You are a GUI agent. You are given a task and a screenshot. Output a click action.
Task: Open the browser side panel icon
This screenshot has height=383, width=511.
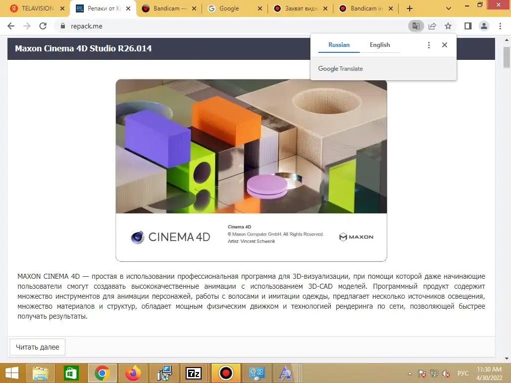[x=468, y=26]
